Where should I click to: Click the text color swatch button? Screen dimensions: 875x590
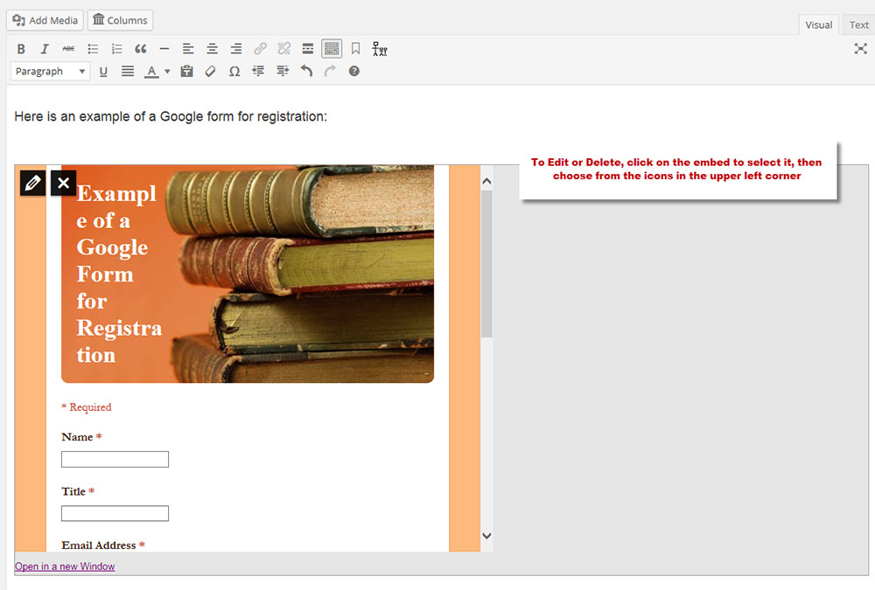point(151,72)
